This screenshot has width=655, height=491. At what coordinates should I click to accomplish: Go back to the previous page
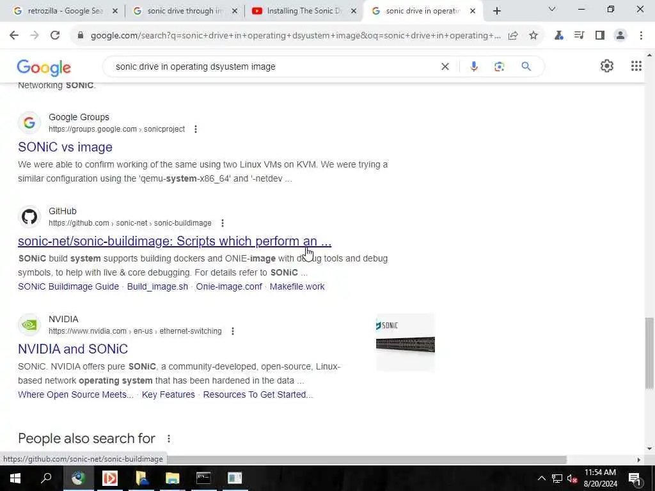pyautogui.click(x=14, y=36)
